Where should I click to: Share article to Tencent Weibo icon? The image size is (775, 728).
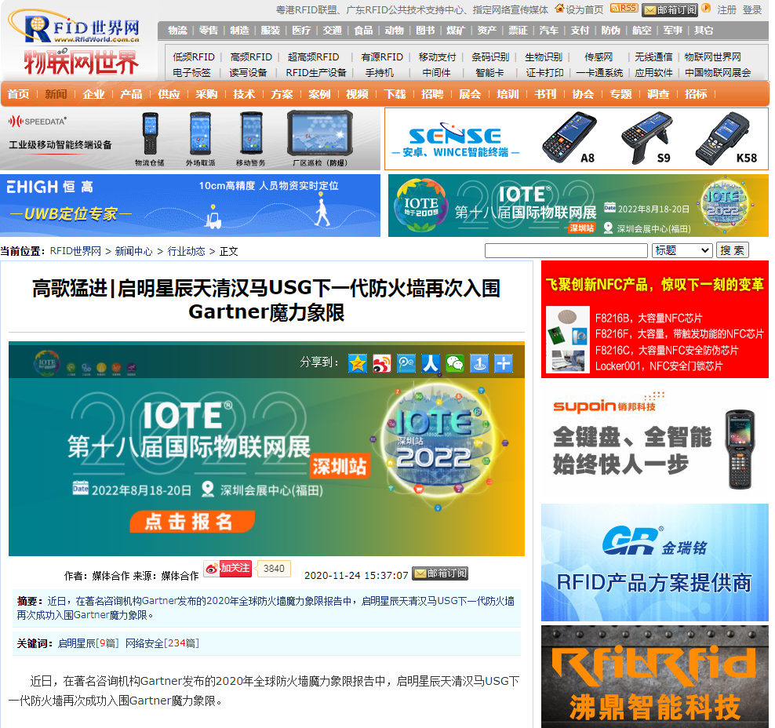406,362
